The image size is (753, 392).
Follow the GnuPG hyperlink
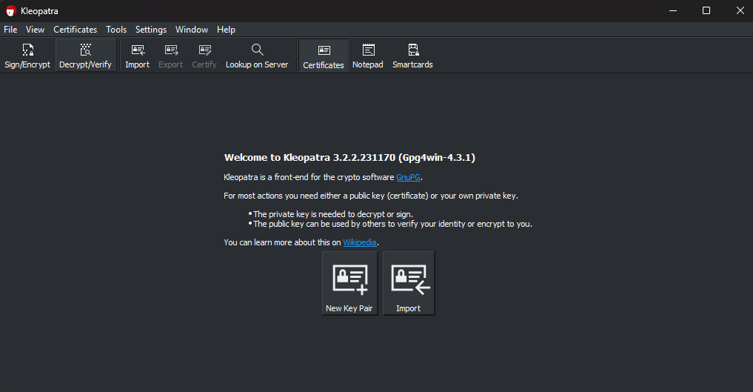[408, 177]
